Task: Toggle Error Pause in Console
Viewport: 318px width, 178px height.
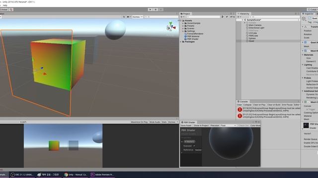Action: pyautogui.click(x=287, y=105)
